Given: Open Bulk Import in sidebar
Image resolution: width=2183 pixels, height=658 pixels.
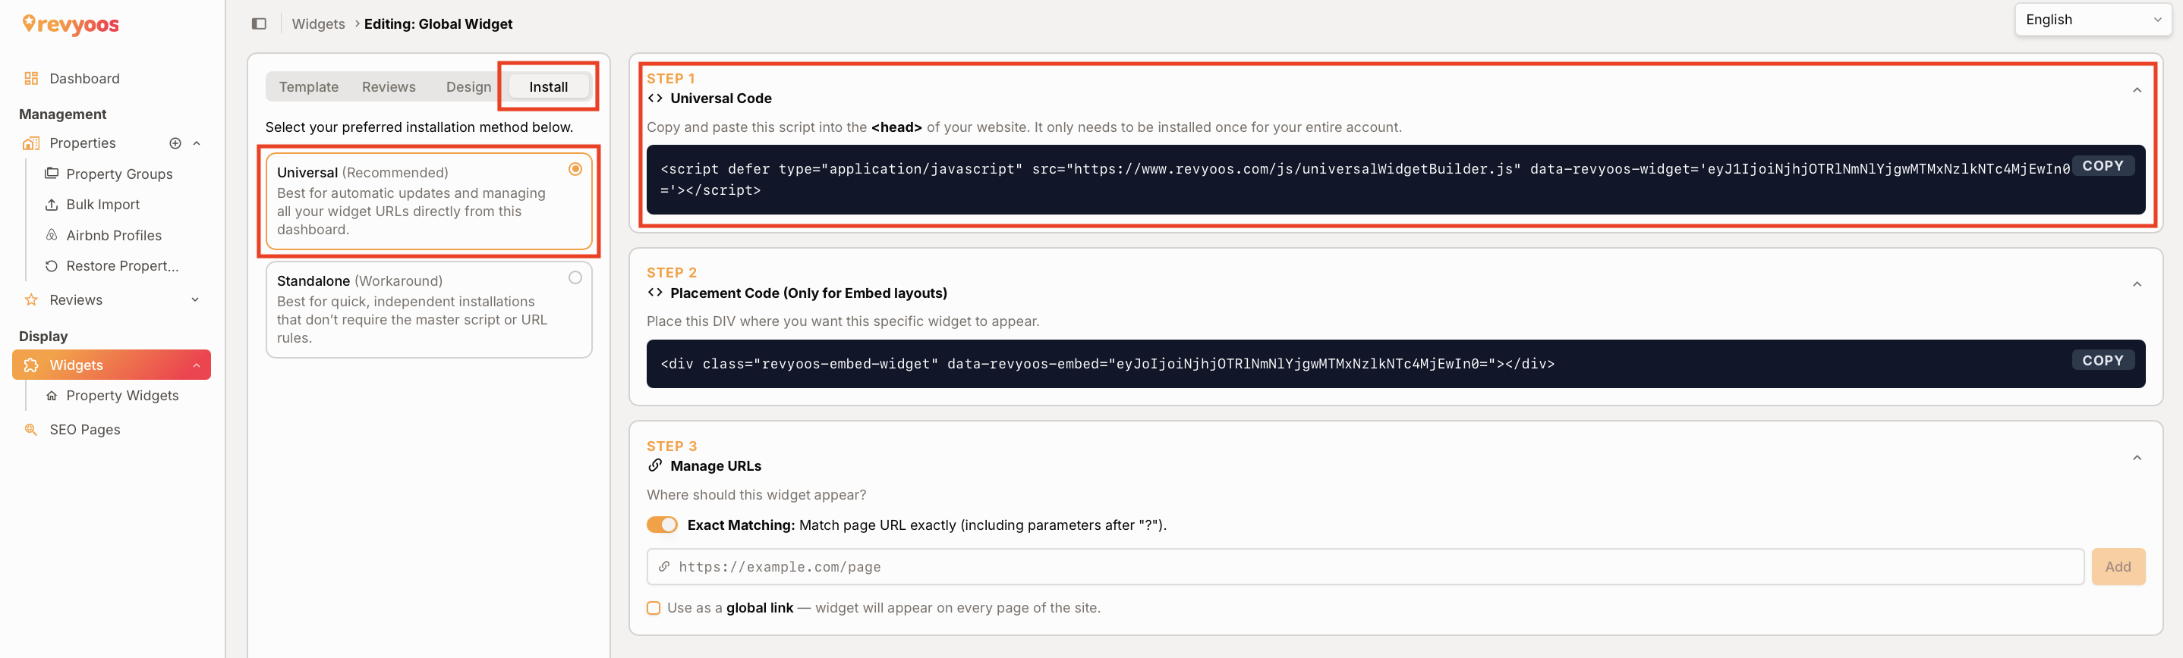Looking at the screenshot, I should 102,205.
